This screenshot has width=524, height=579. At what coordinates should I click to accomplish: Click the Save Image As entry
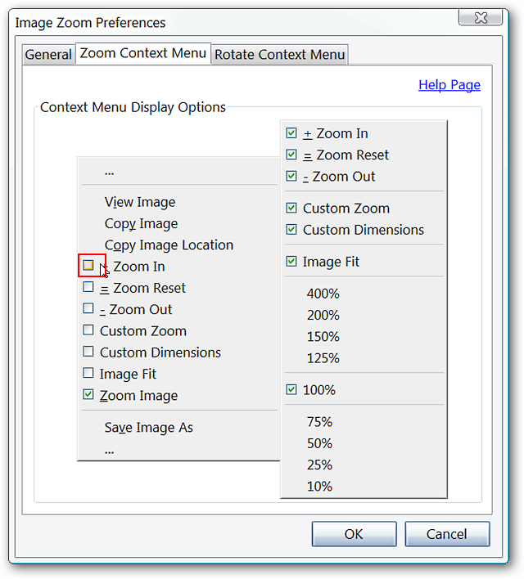pyautogui.click(x=149, y=428)
